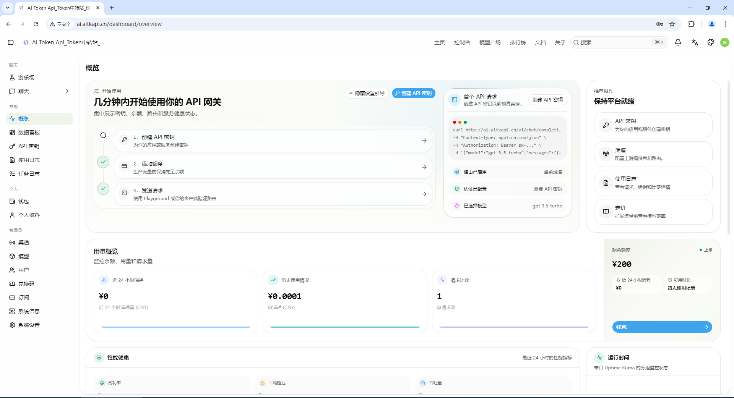
Task: Open API 密钥 in the sidebar
Action: (x=40, y=146)
